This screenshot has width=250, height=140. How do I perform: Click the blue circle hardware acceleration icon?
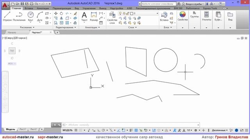(236, 130)
